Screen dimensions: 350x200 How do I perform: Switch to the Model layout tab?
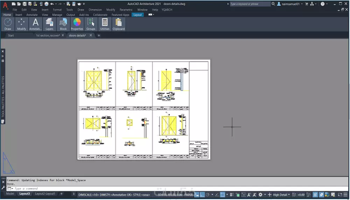coord(10,194)
